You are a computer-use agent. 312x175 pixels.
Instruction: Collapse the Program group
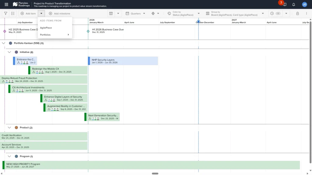click(x=9, y=156)
